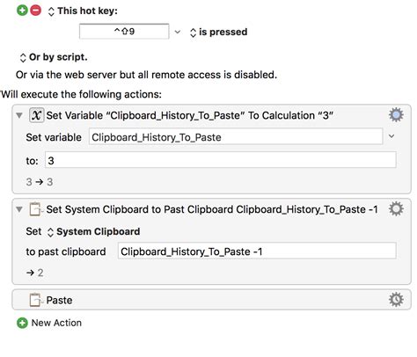Open gear menu of Paste action

(396, 300)
